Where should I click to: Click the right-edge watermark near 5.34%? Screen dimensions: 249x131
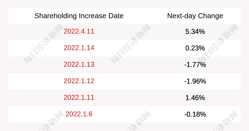(218, 44)
